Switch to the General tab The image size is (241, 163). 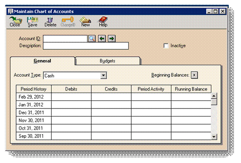tap(42, 61)
